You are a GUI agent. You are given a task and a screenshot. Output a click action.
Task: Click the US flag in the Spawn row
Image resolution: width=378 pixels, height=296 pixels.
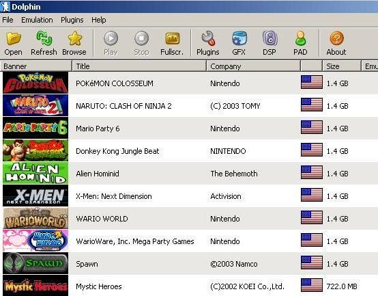coord(312,263)
